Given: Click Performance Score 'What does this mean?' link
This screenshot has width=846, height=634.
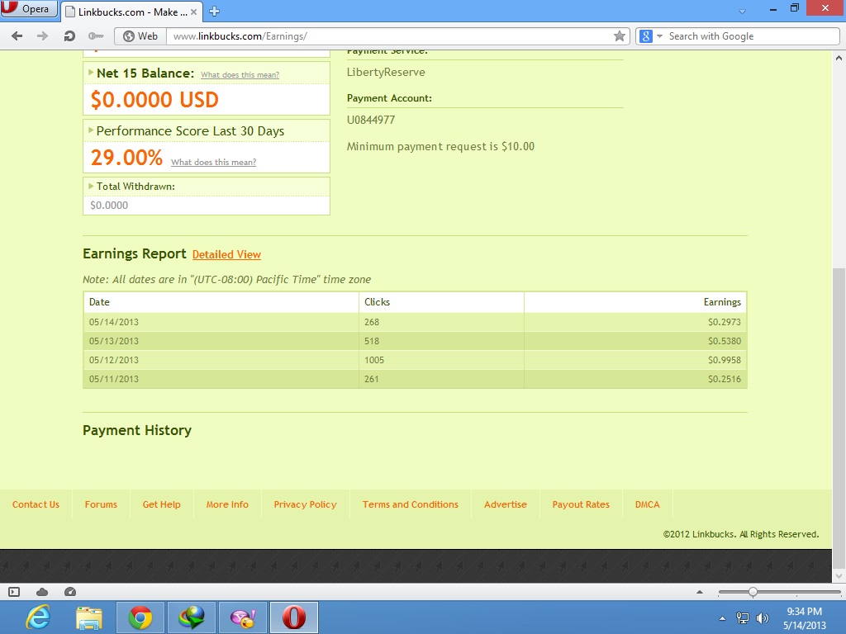Looking at the screenshot, I should click(214, 163).
